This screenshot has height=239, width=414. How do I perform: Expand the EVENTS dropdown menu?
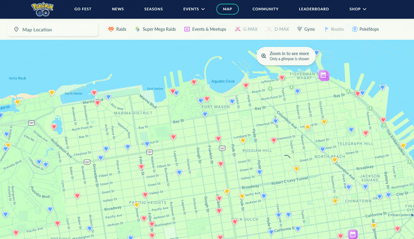[194, 9]
